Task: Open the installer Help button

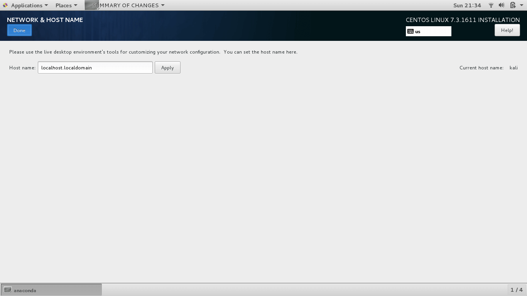Action: 507,30
